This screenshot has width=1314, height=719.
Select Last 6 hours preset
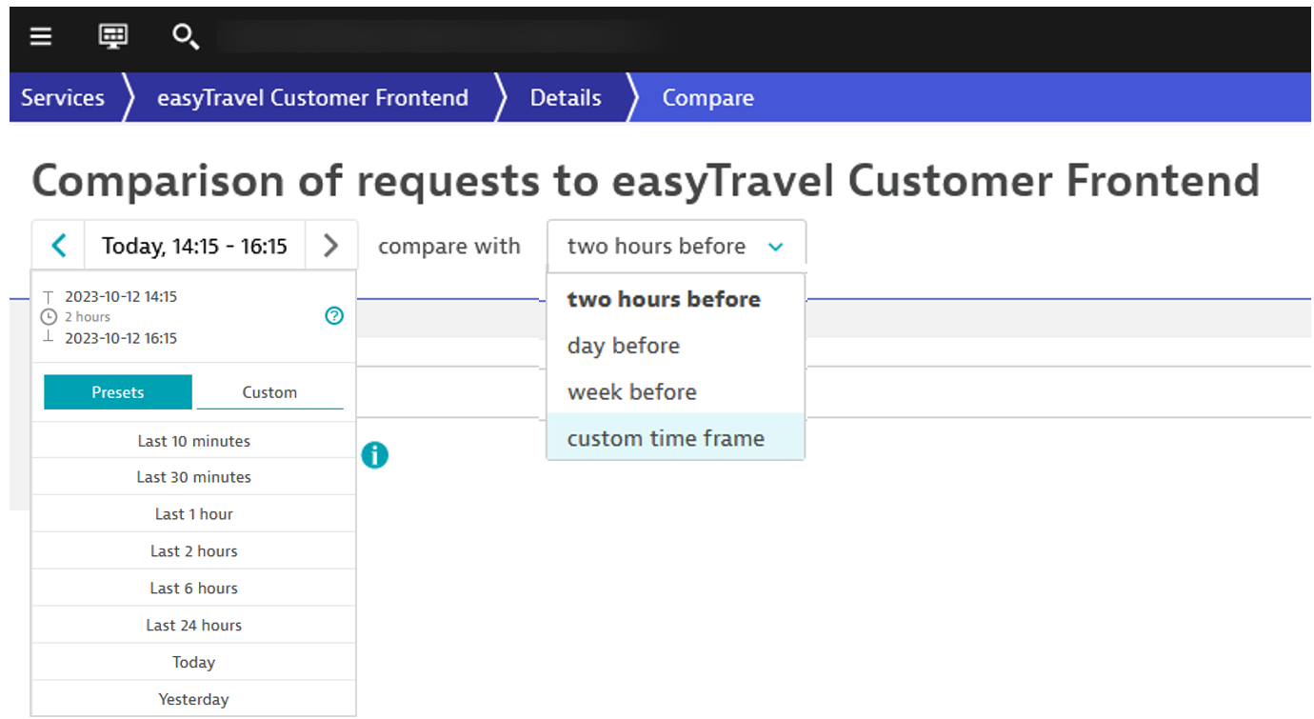click(194, 589)
